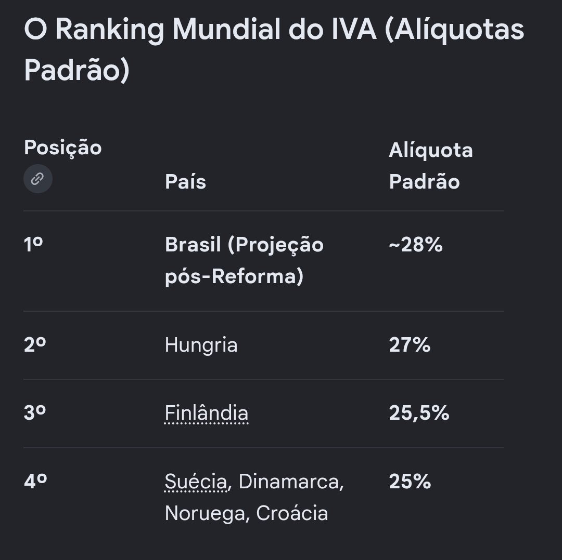Open the underlined Suécia link
Image resolution: width=562 pixels, height=560 pixels.
[196, 481]
